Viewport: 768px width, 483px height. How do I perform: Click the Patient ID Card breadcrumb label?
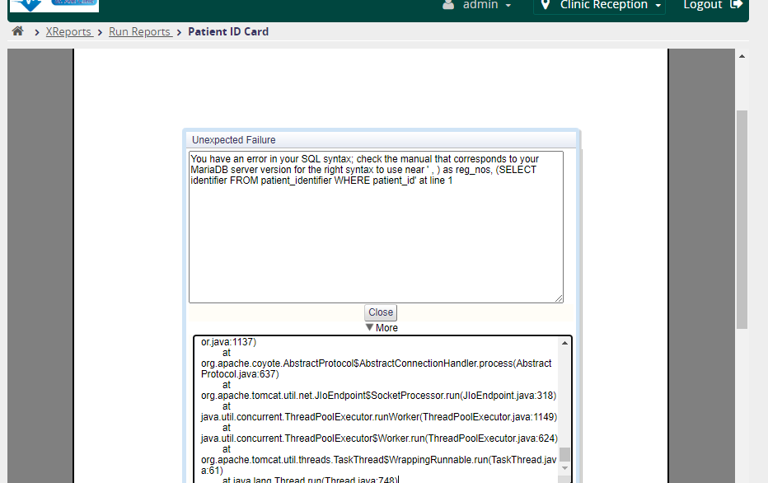228,31
